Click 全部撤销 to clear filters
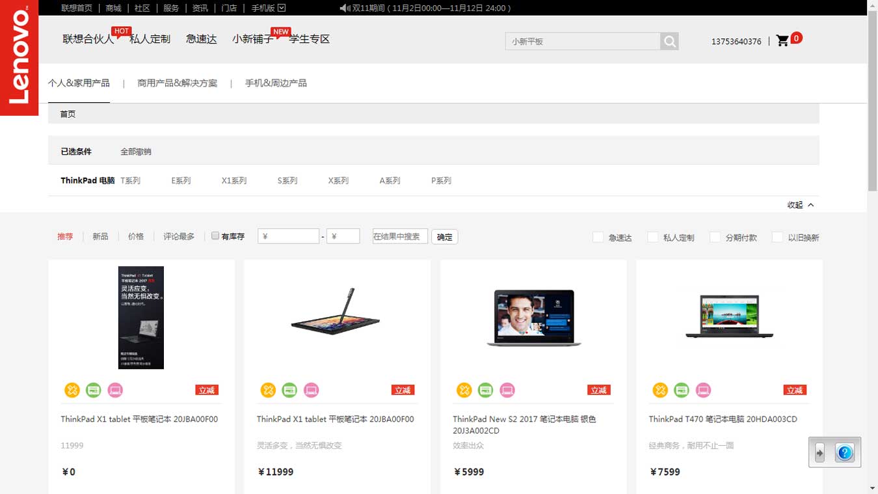Viewport: 878px width, 494px height. pos(136,152)
